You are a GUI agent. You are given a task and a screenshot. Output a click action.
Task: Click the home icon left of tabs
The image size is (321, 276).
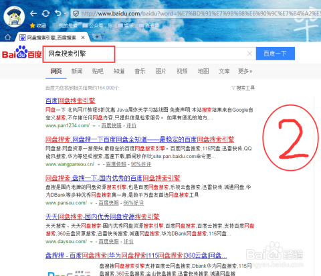click(x=7, y=37)
